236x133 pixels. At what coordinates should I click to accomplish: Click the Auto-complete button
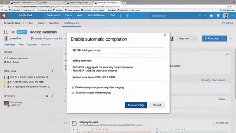136,105
